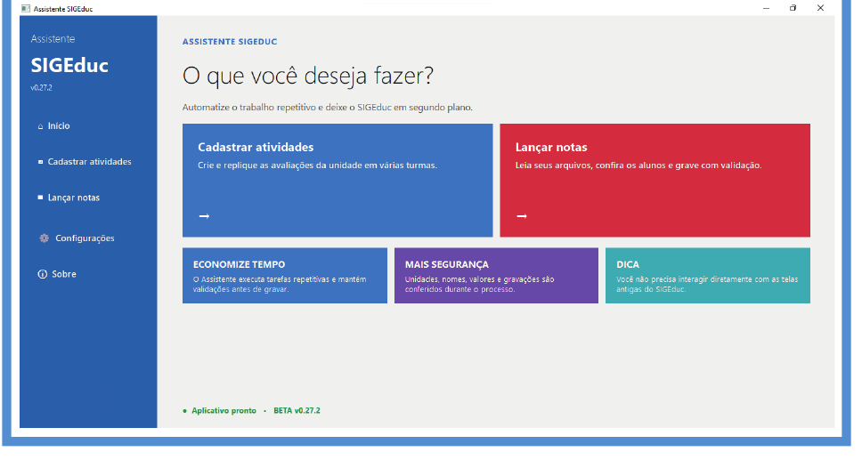Click the gear icon beside Configurações

(x=44, y=238)
